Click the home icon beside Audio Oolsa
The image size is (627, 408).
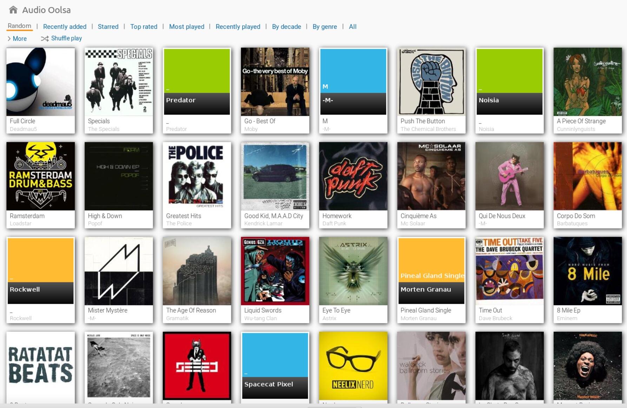13,10
